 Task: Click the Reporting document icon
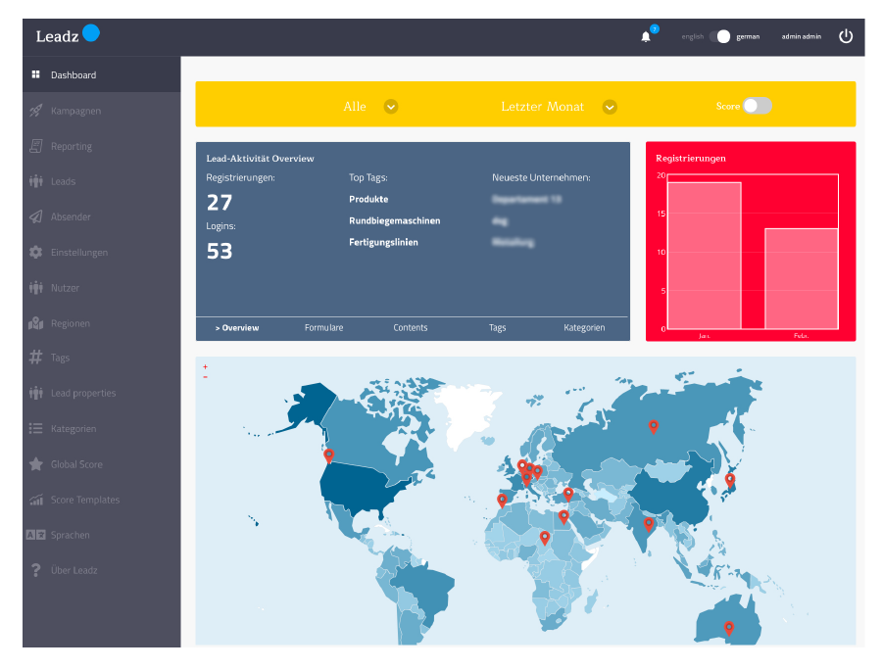click(x=36, y=146)
